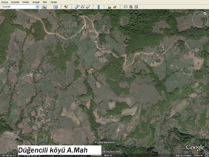Open view in Google Maps icon
This screenshot has height=157, width=209.
136,7
